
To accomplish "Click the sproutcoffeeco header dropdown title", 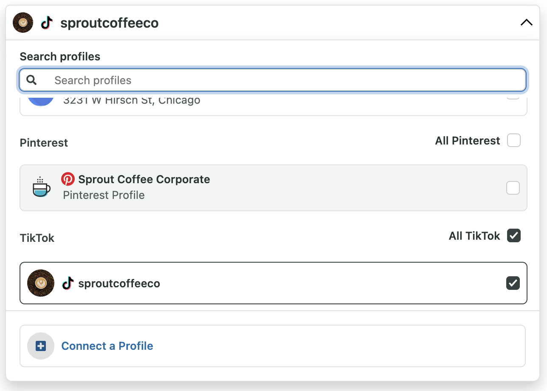I will (x=110, y=23).
